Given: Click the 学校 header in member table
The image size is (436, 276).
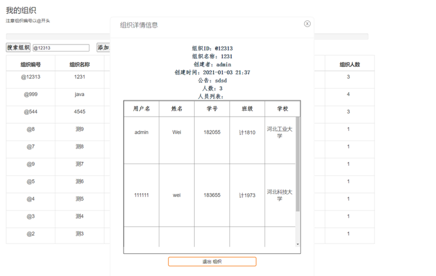Looking at the screenshot, I should 282,109.
